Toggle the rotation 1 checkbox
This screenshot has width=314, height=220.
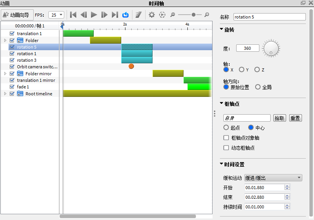coord(12,54)
